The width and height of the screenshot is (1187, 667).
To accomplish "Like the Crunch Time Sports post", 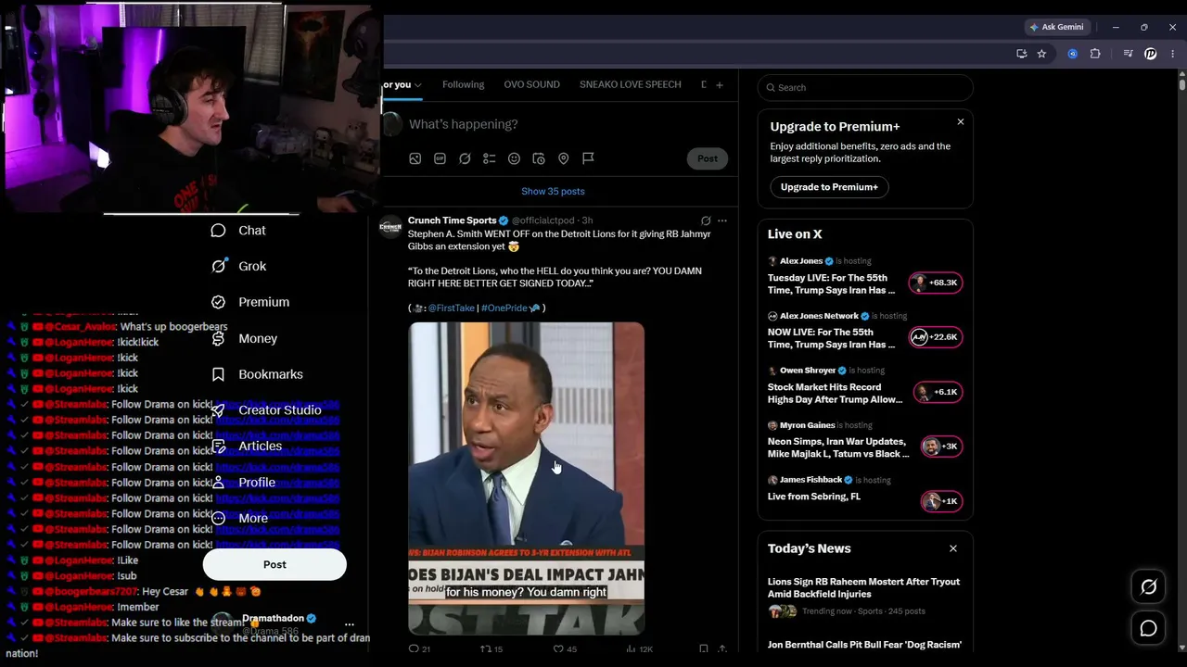I will [565, 649].
